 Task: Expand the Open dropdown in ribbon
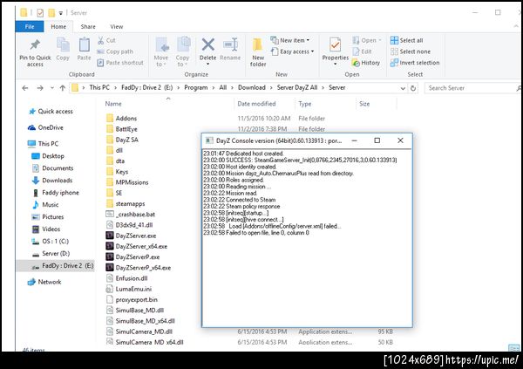(380, 40)
